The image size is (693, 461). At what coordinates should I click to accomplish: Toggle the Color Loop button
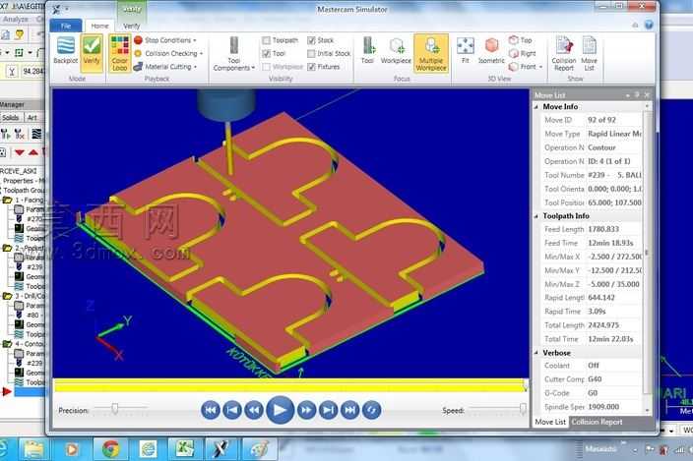(x=119, y=53)
